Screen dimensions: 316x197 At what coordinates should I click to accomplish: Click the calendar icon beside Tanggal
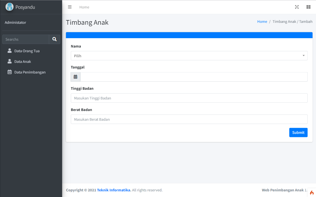click(x=76, y=77)
